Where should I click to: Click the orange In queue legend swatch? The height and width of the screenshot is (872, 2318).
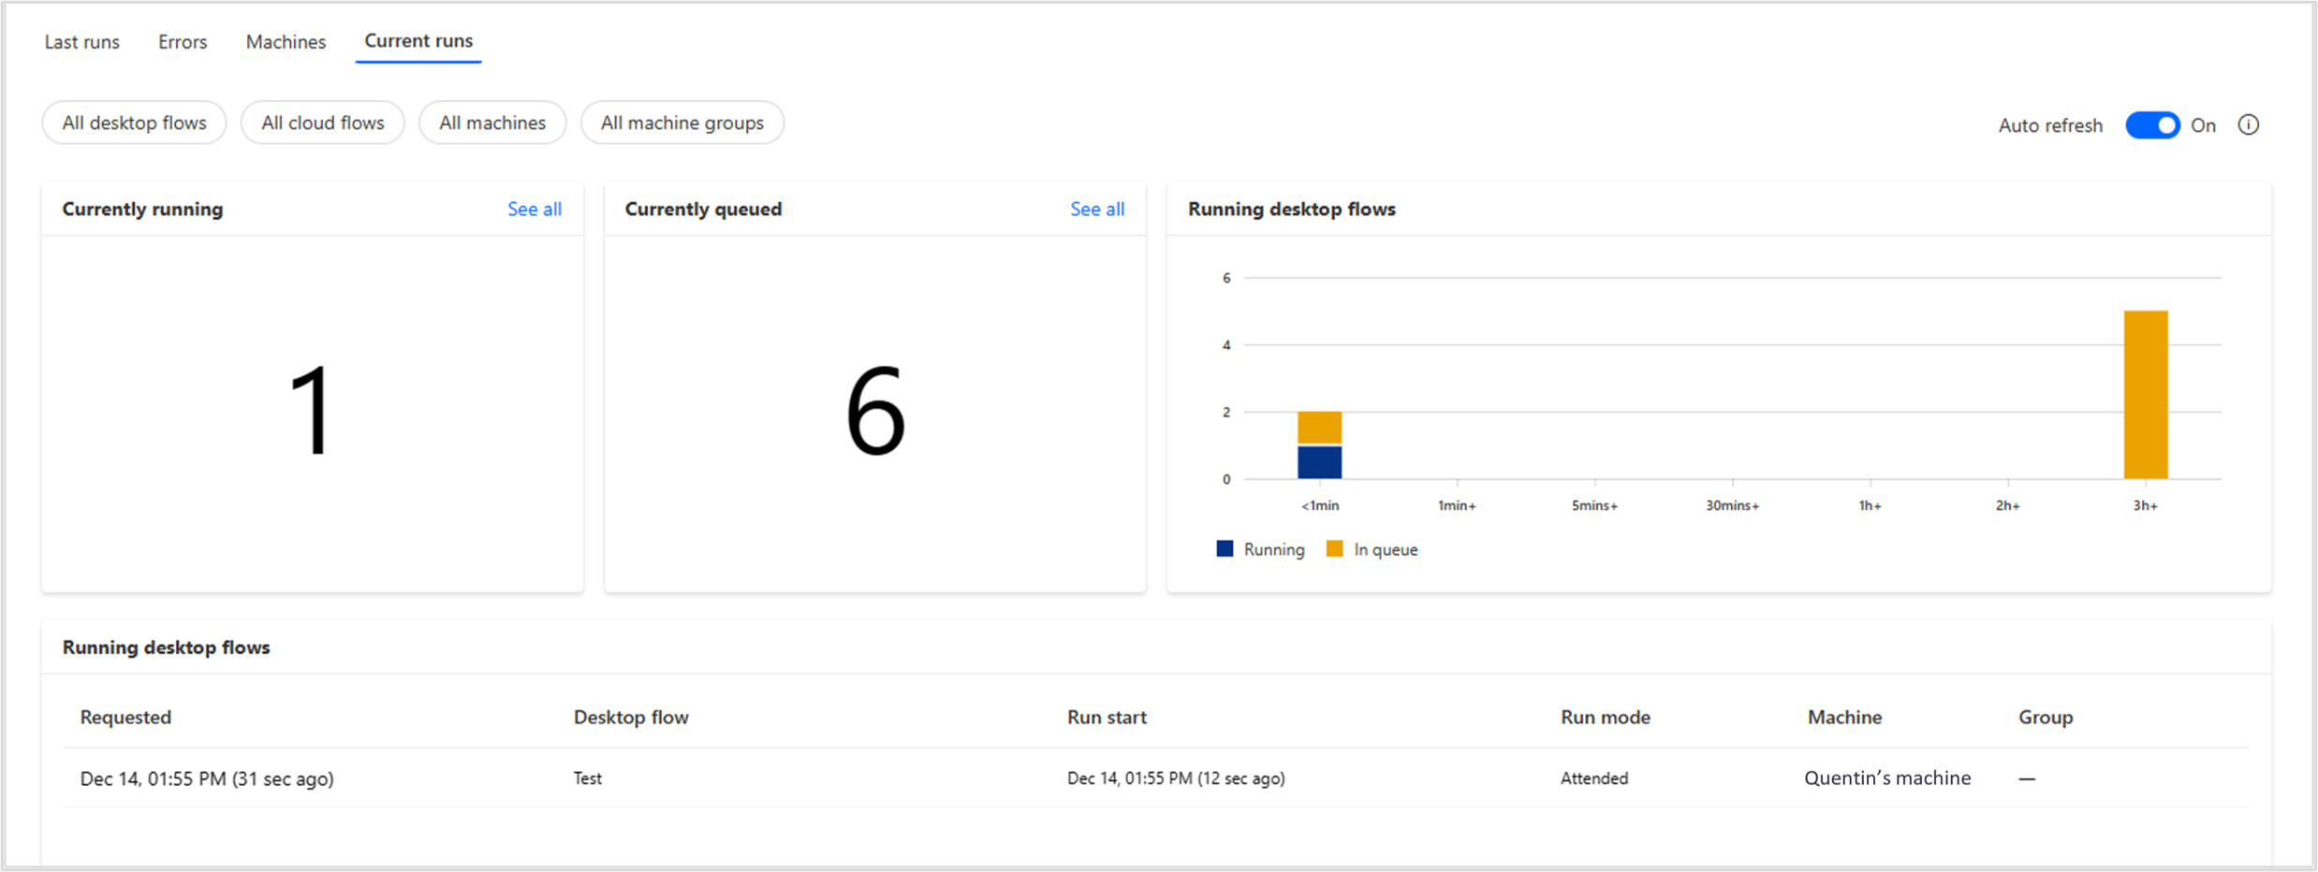pyautogui.click(x=1334, y=548)
